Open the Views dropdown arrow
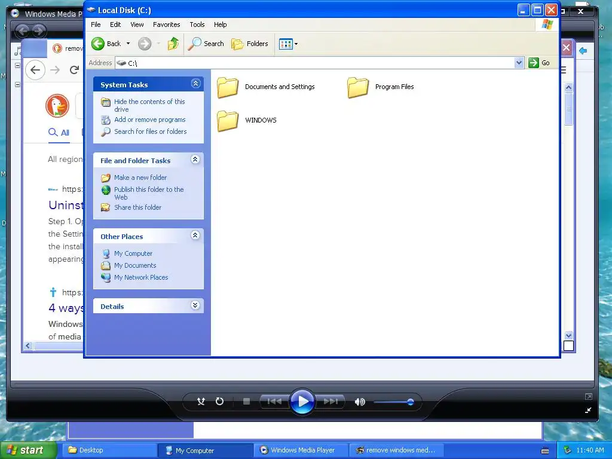The width and height of the screenshot is (612, 459). 296,44
